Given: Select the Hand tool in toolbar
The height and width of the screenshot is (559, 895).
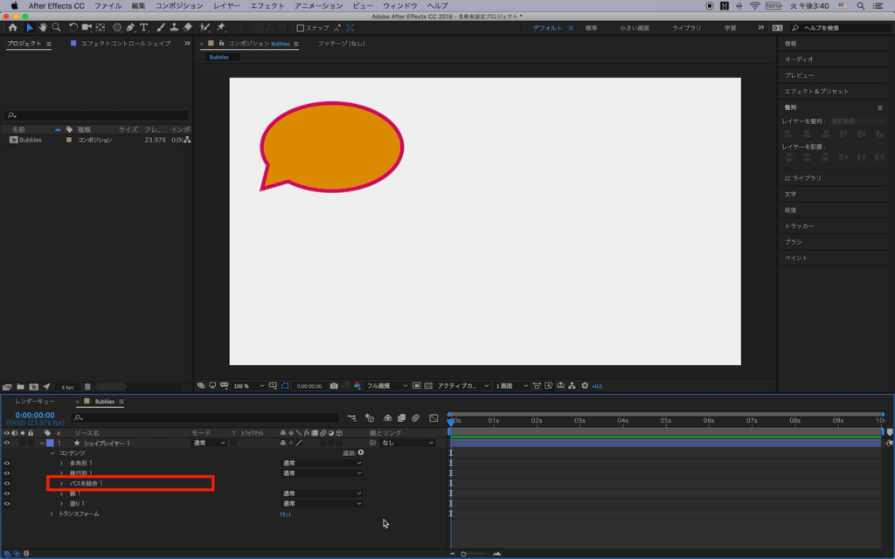Looking at the screenshot, I should [43, 28].
